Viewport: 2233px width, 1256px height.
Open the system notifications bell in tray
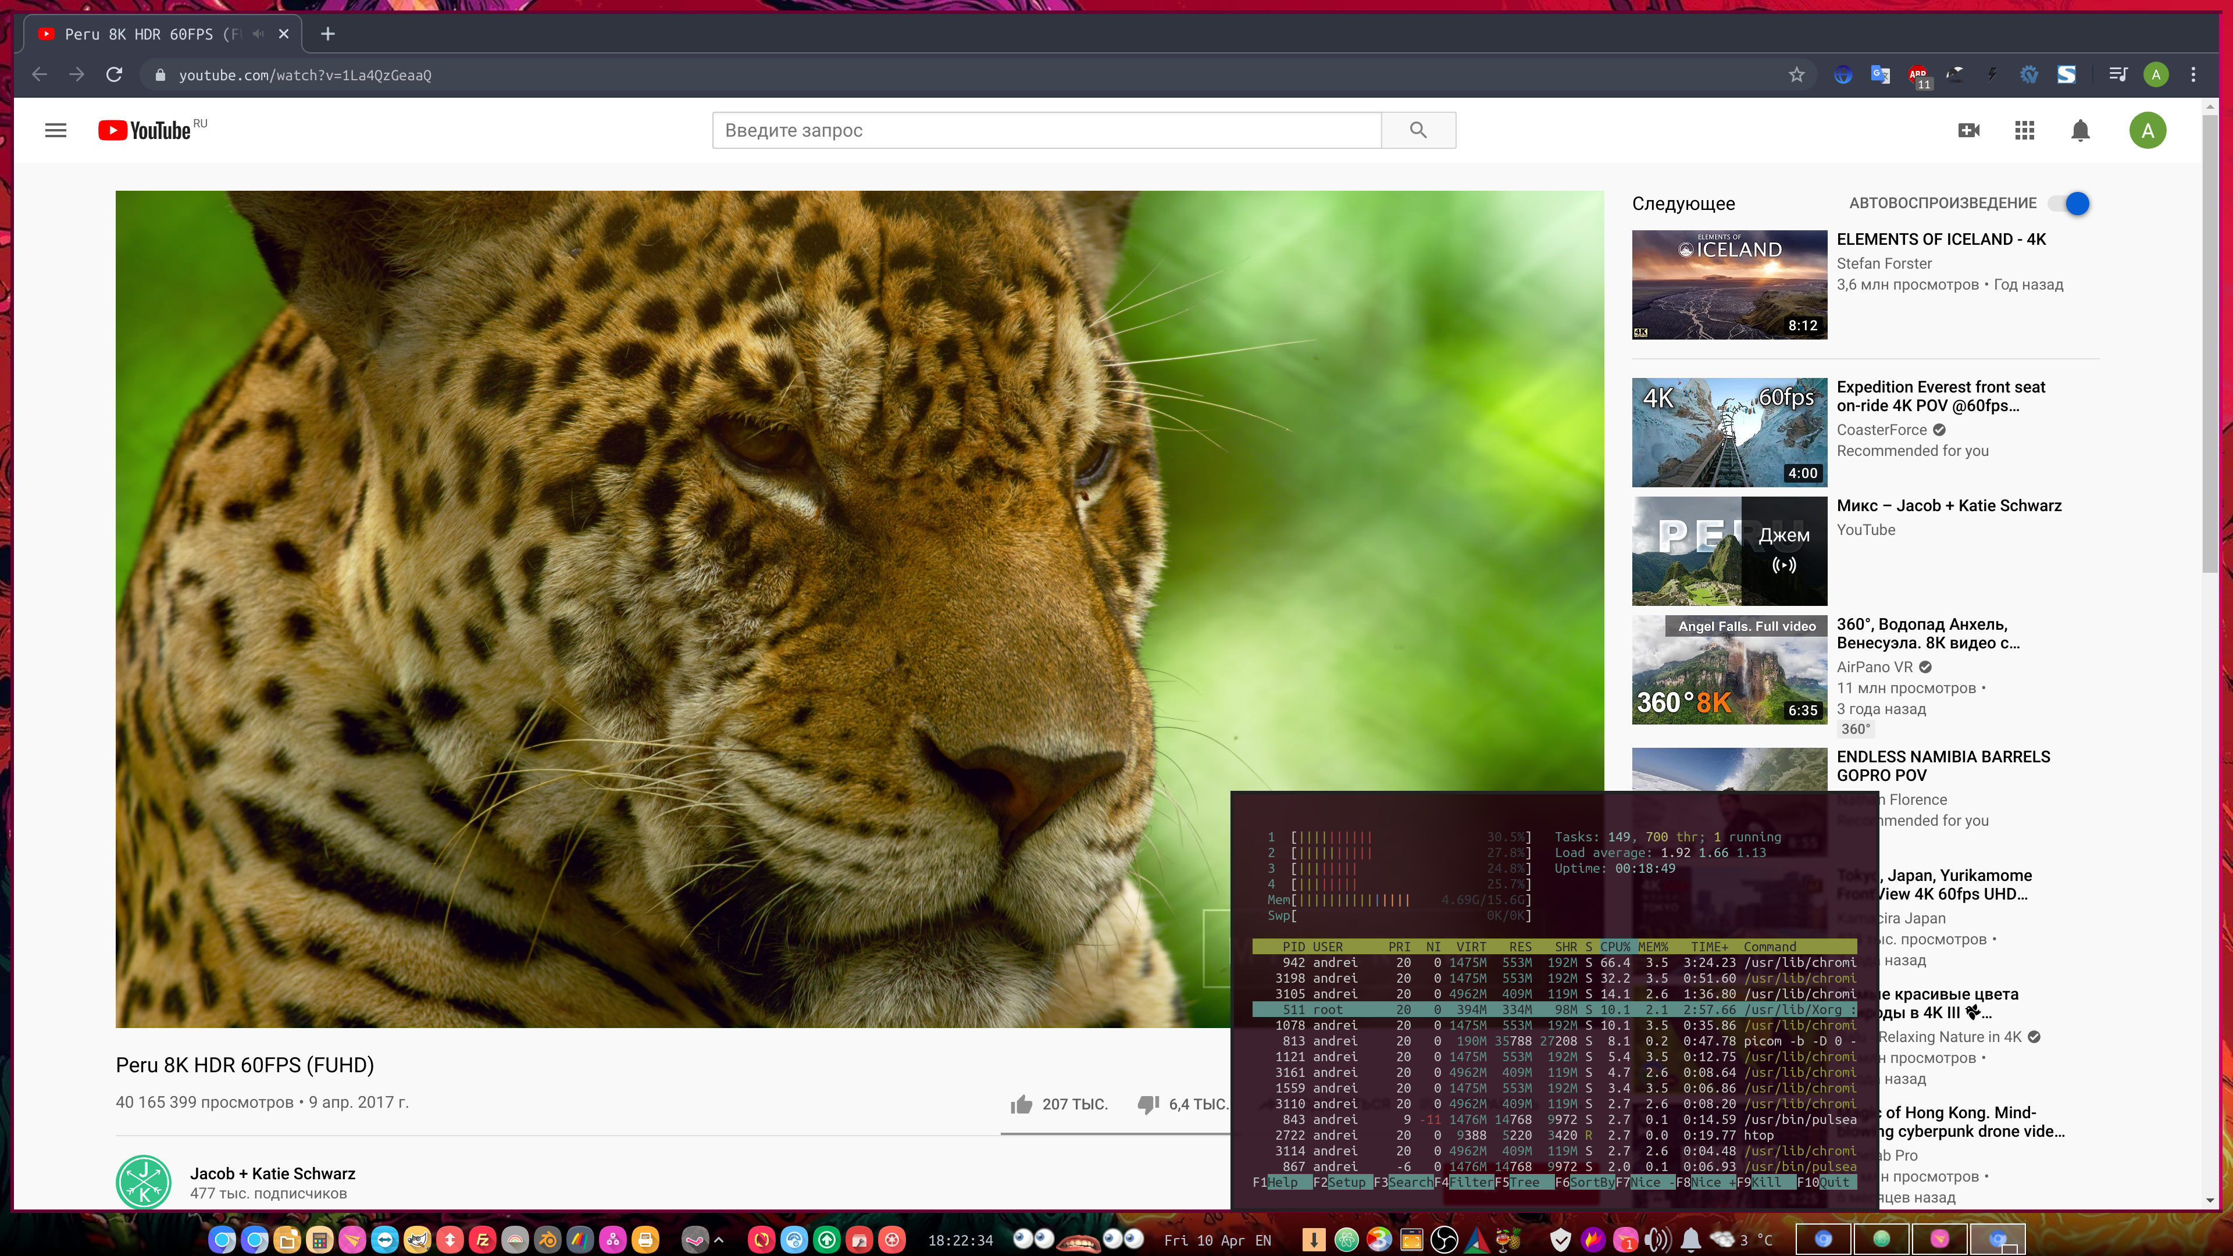coord(1690,1240)
